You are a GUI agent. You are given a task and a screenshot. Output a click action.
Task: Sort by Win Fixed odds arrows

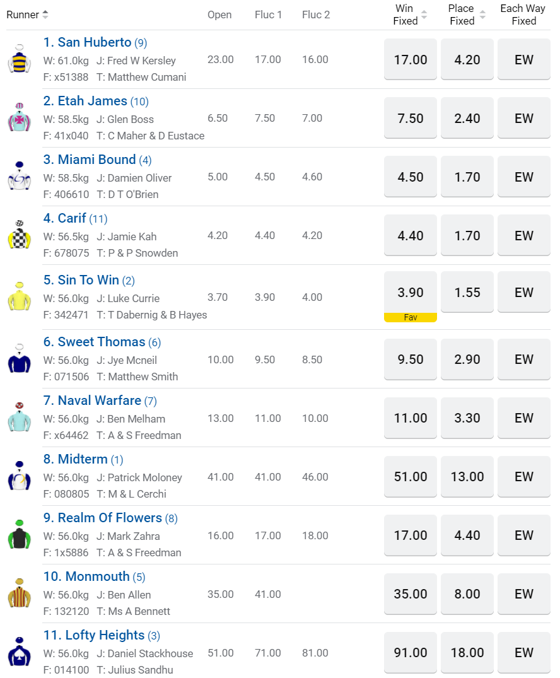tap(424, 15)
